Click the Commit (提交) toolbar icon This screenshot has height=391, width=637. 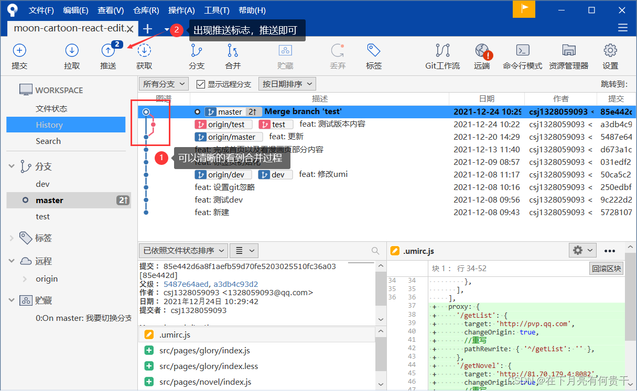(19, 50)
